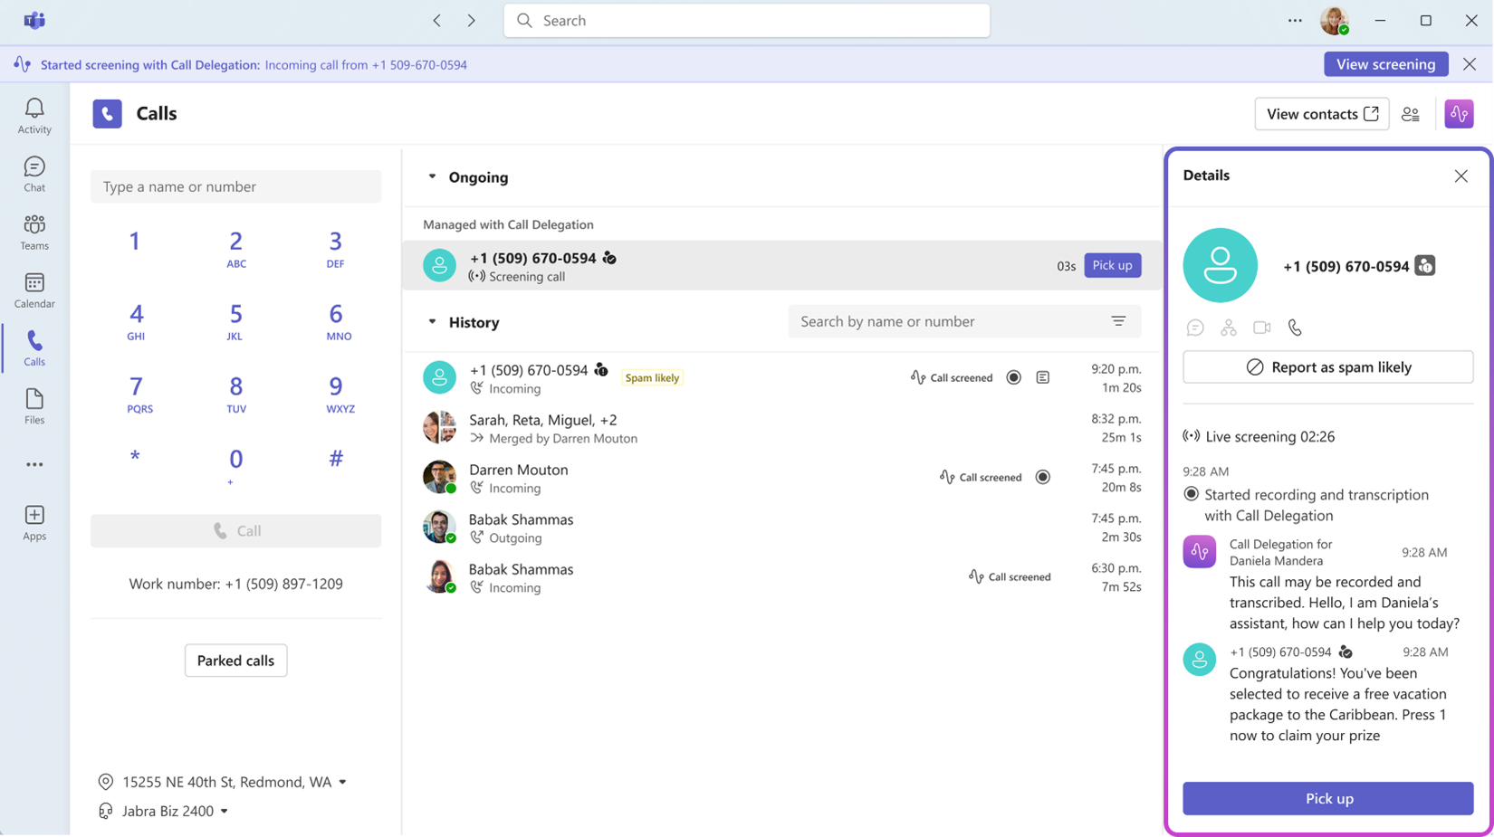Open the profile picture menu
This screenshot has width=1494, height=837.
(1335, 20)
